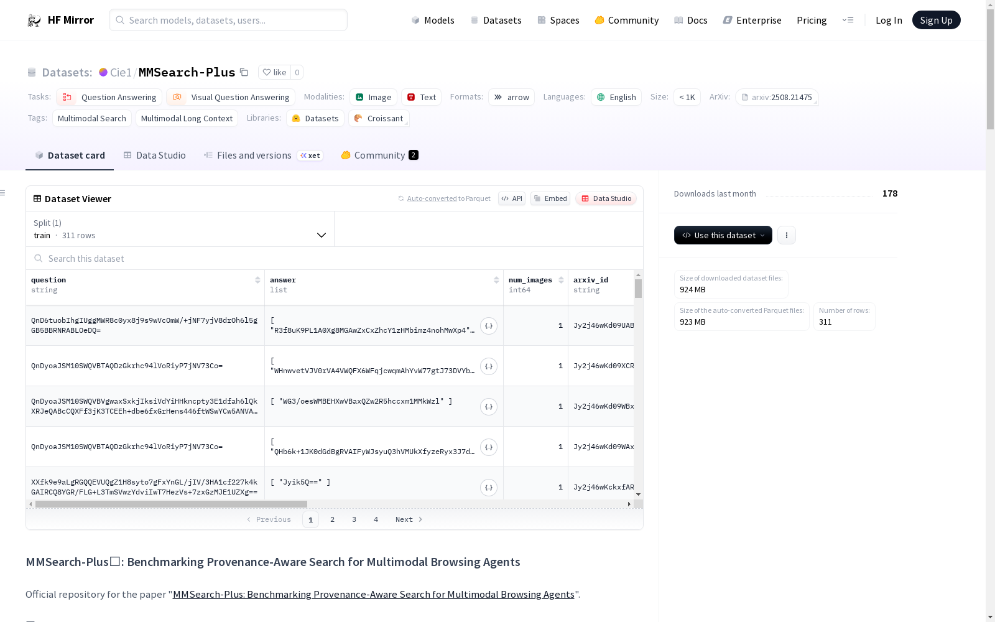Viewport: 995px width, 622px height.
Task: Expand first row answer cell JSON icon
Action: (489, 326)
